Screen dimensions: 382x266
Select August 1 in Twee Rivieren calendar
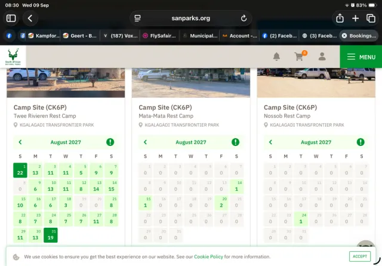click(x=20, y=170)
